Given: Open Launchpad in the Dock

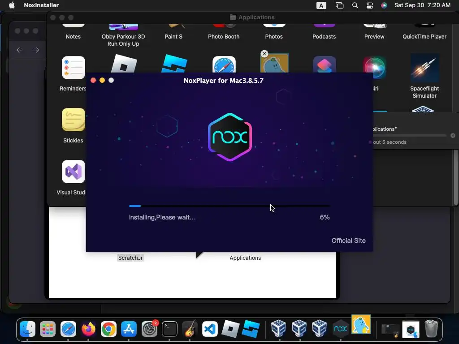Looking at the screenshot, I should pos(48,329).
